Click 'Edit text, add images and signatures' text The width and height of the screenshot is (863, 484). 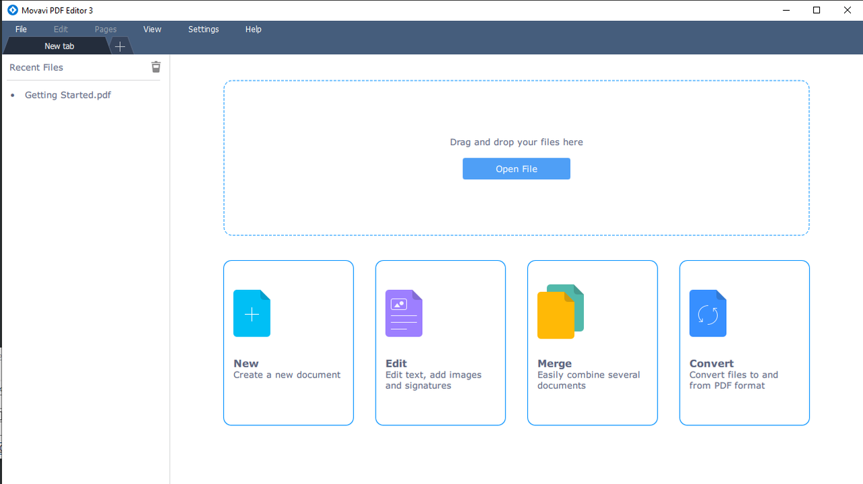434,380
